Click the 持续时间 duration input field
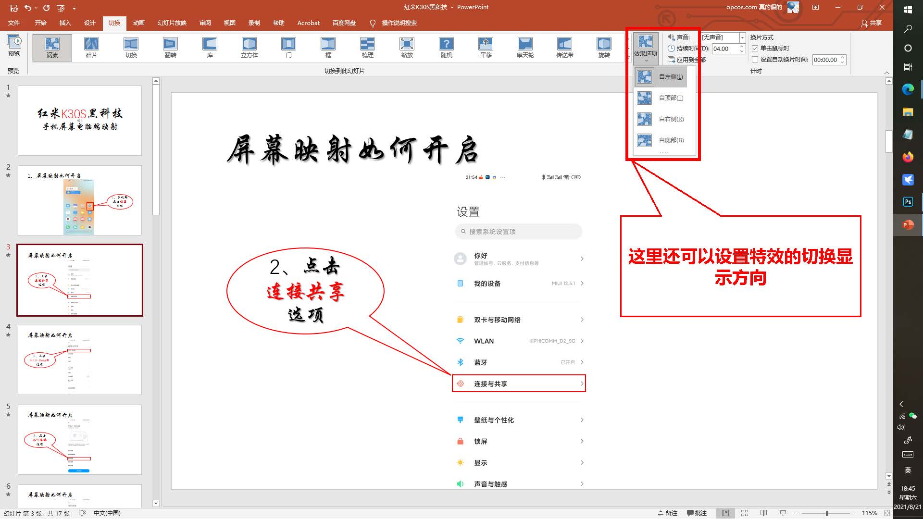The height and width of the screenshot is (519, 923). (x=725, y=49)
